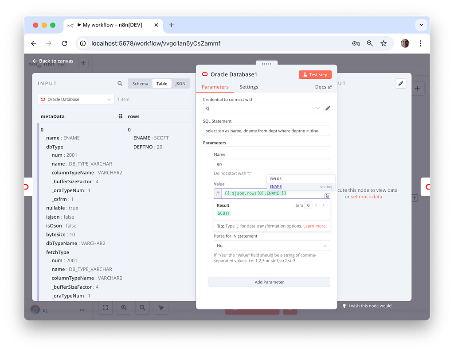Click the rows column header
Viewport: 454px width, 352px height.
coord(133,116)
